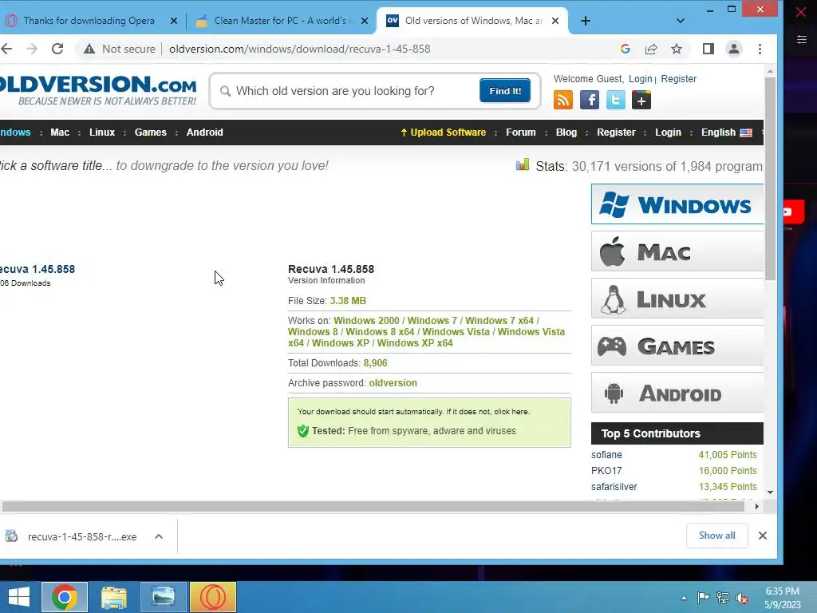Screen dimensions: 817x613
Task: Select the Android category banner
Action: (677, 393)
